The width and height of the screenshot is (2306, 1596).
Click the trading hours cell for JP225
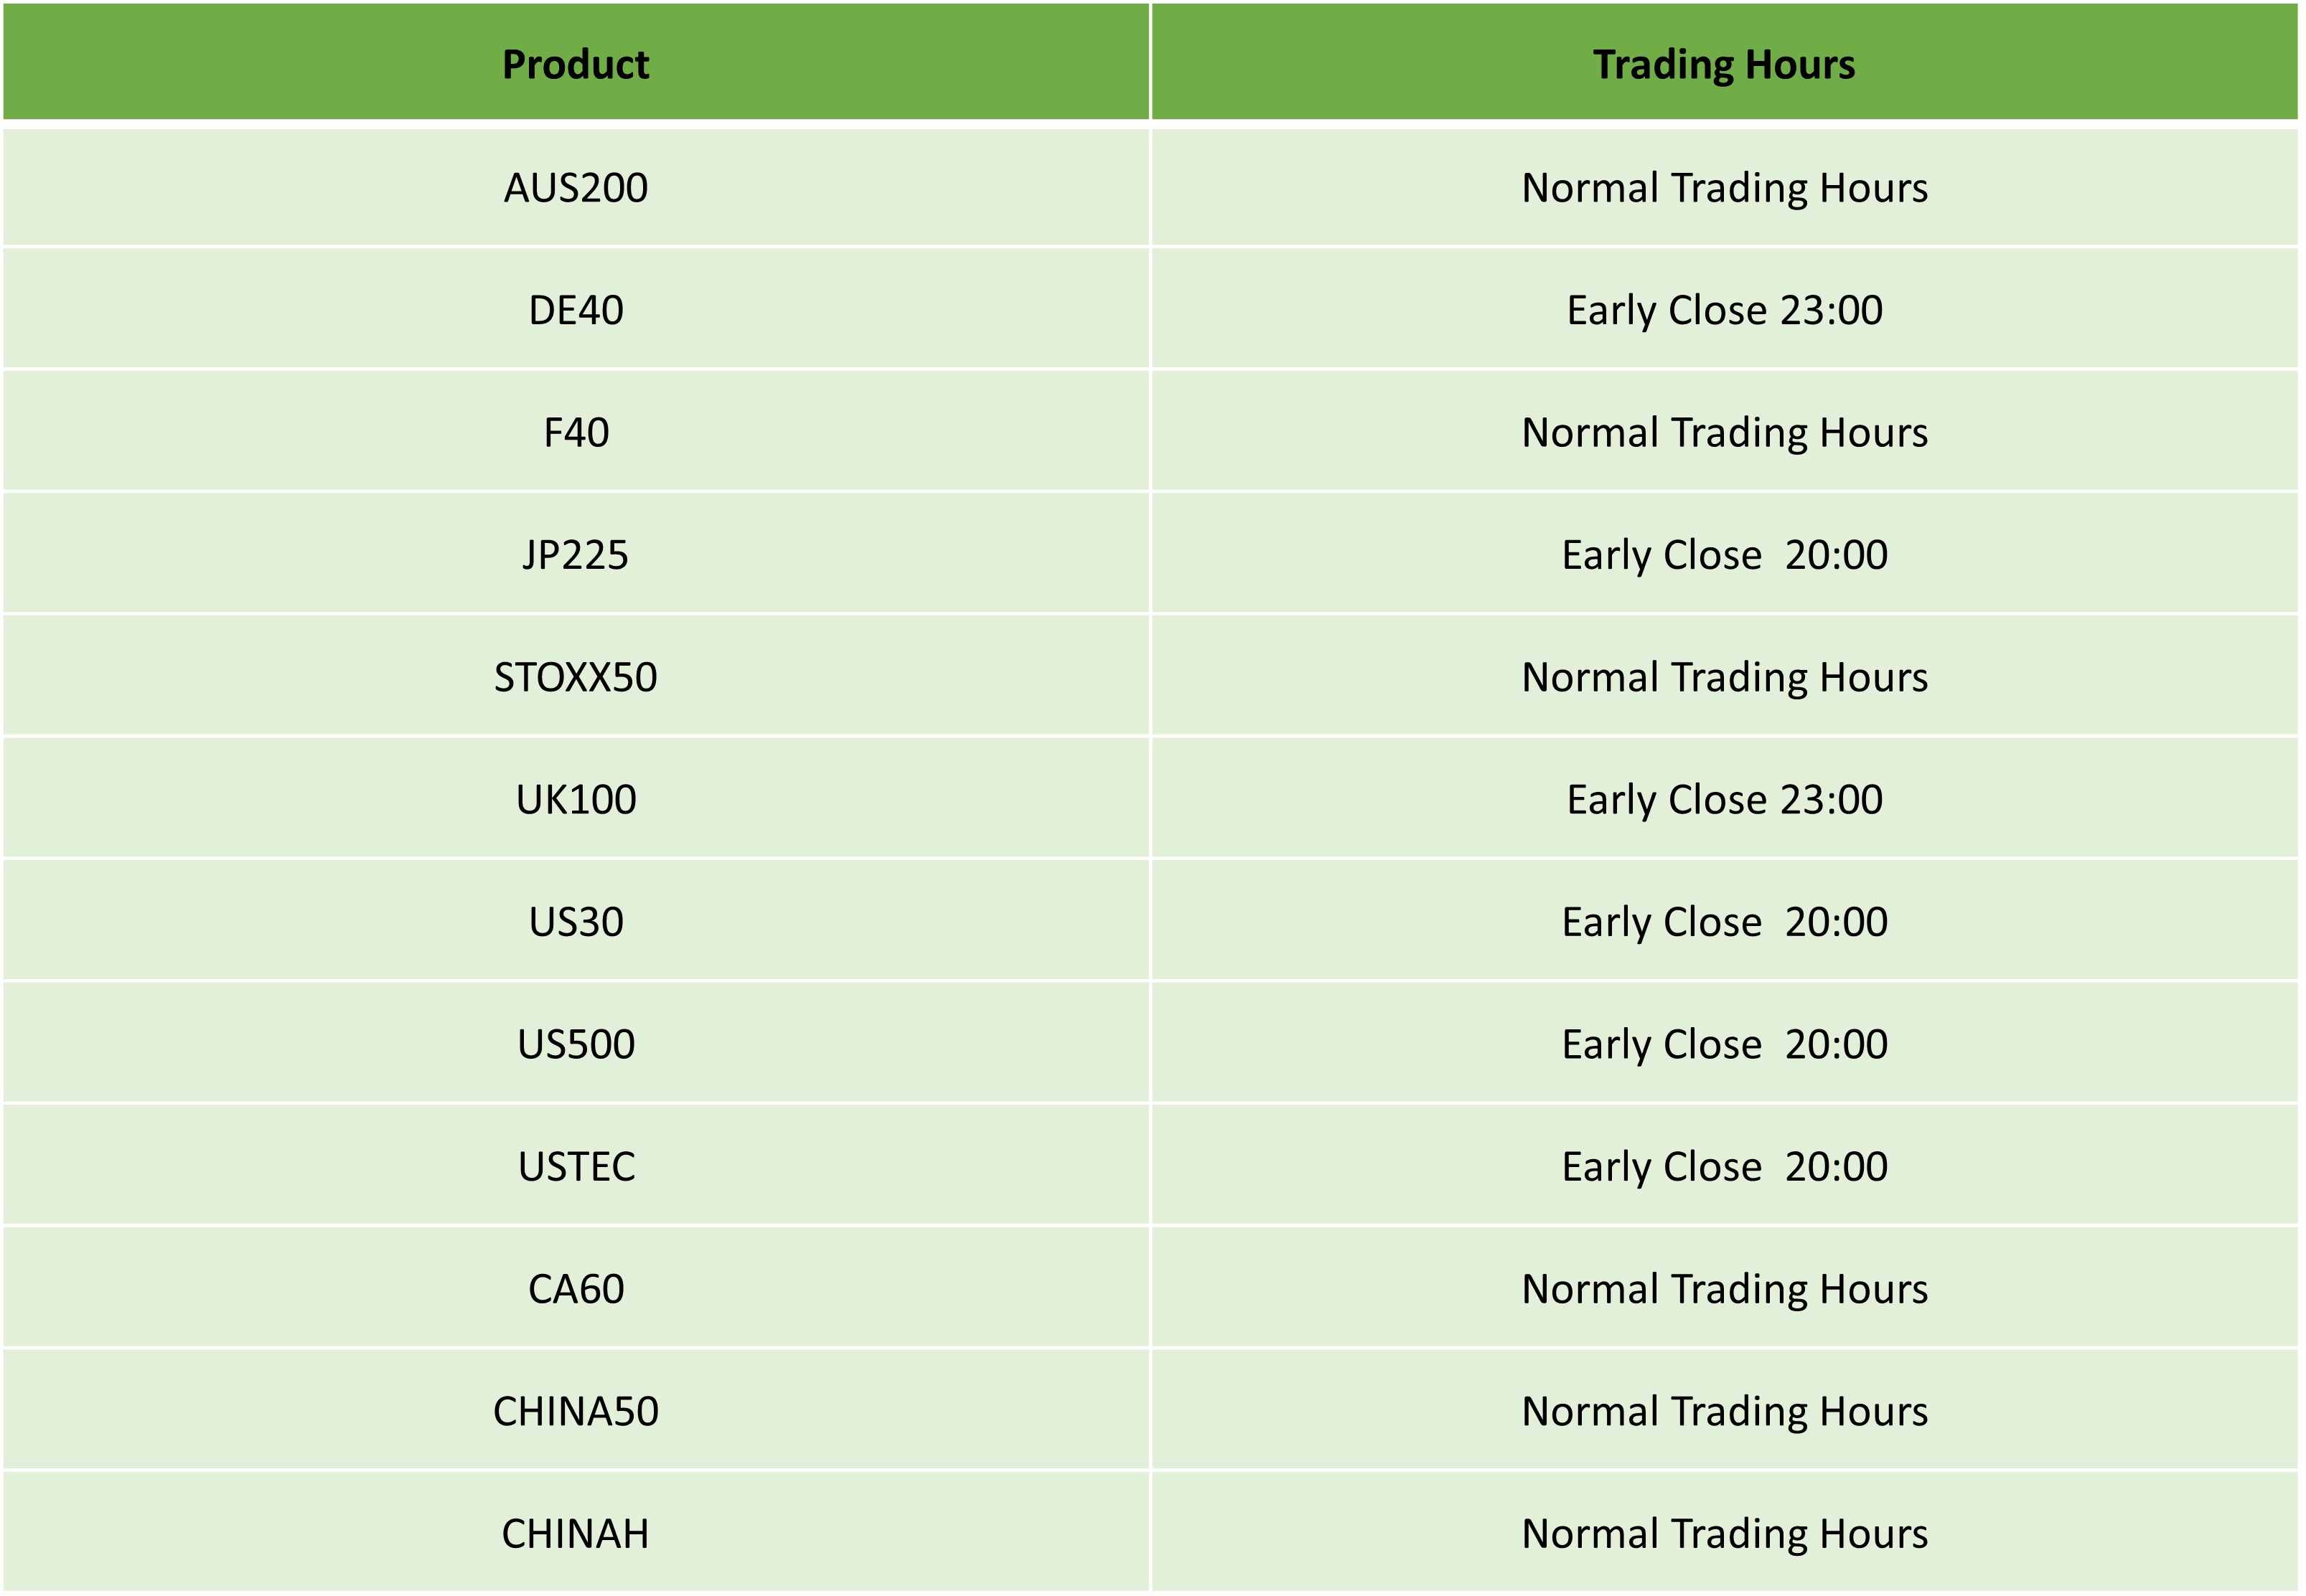tap(1724, 555)
